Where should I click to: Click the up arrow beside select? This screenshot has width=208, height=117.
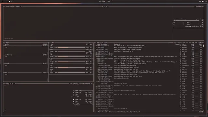(x=96, y=112)
